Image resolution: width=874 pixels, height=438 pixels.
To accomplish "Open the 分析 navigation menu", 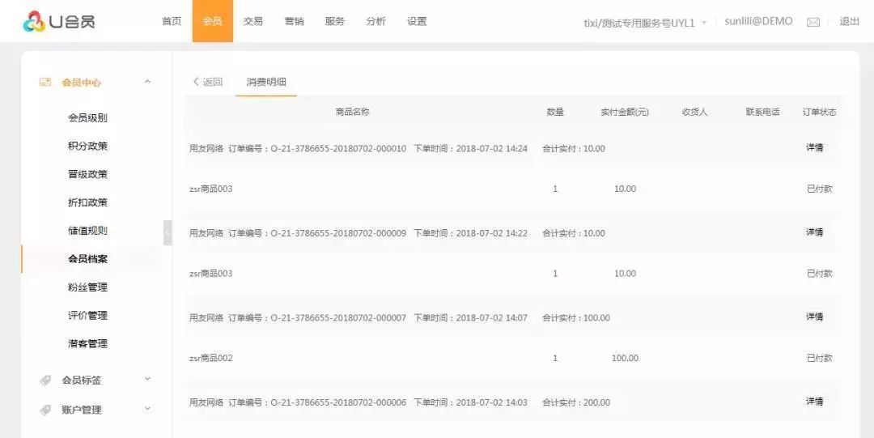I will (x=375, y=22).
